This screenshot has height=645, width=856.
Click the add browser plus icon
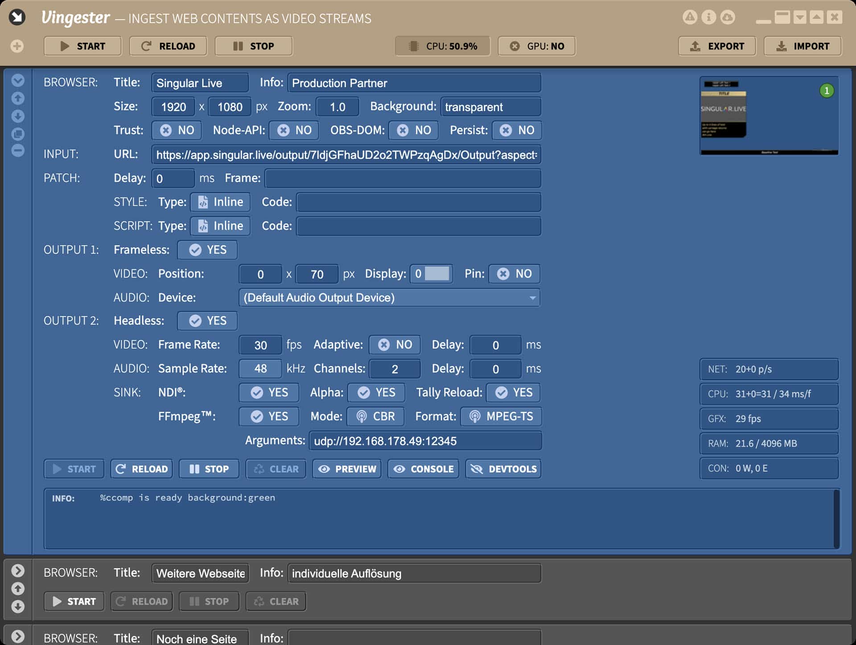(17, 46)
